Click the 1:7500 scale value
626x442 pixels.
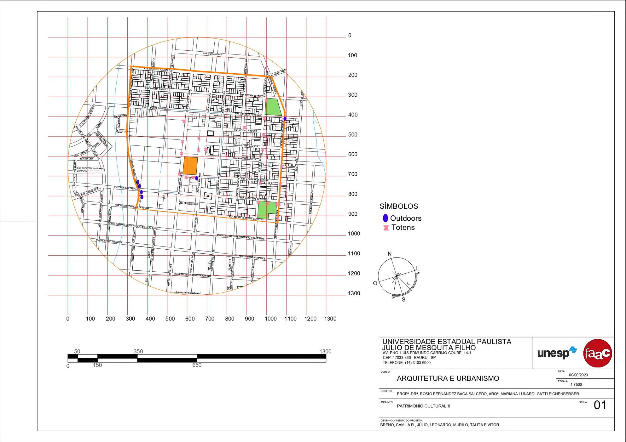click(x=576, y=384)
